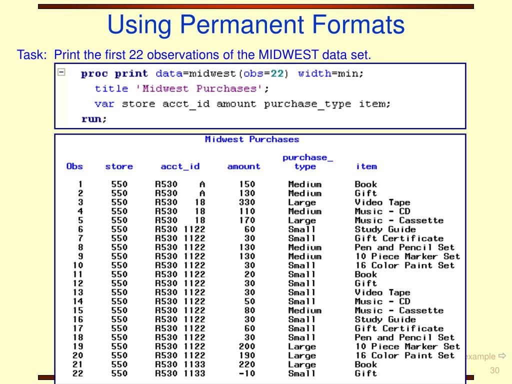The height and width of the screenshot is (384, 512).
Task: Click the item column header
Action: tap(366, 166)
